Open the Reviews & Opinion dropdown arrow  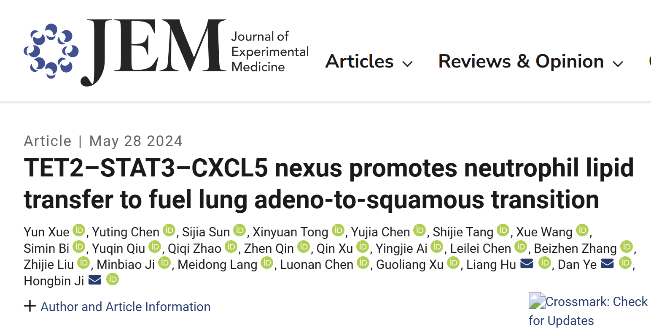[x=618, y=64]
